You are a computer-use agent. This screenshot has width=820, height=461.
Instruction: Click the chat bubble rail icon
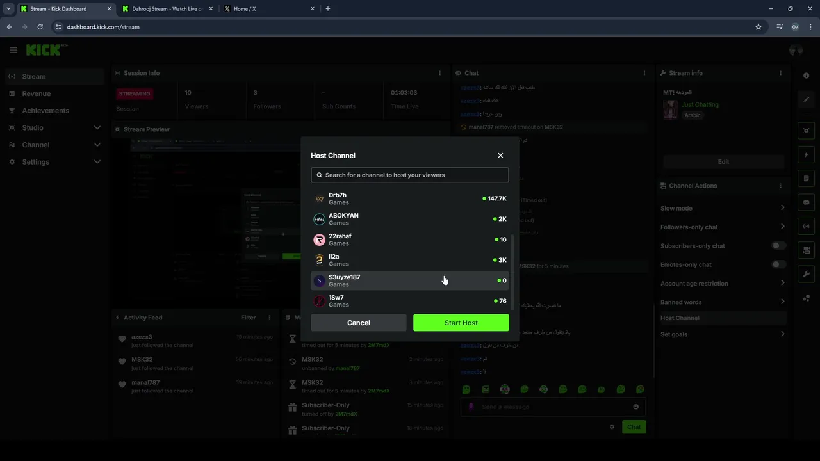click(x=806, y=202)
